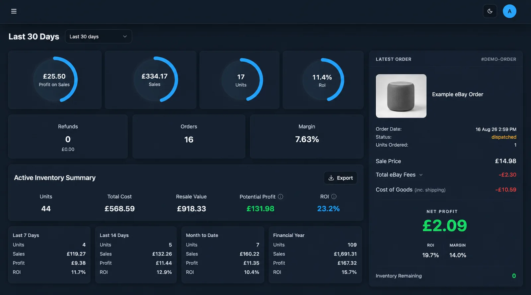Expand the Total eBay Fees chevron
The width and height of the screenshot is (531, 295).
click(421, 175)
